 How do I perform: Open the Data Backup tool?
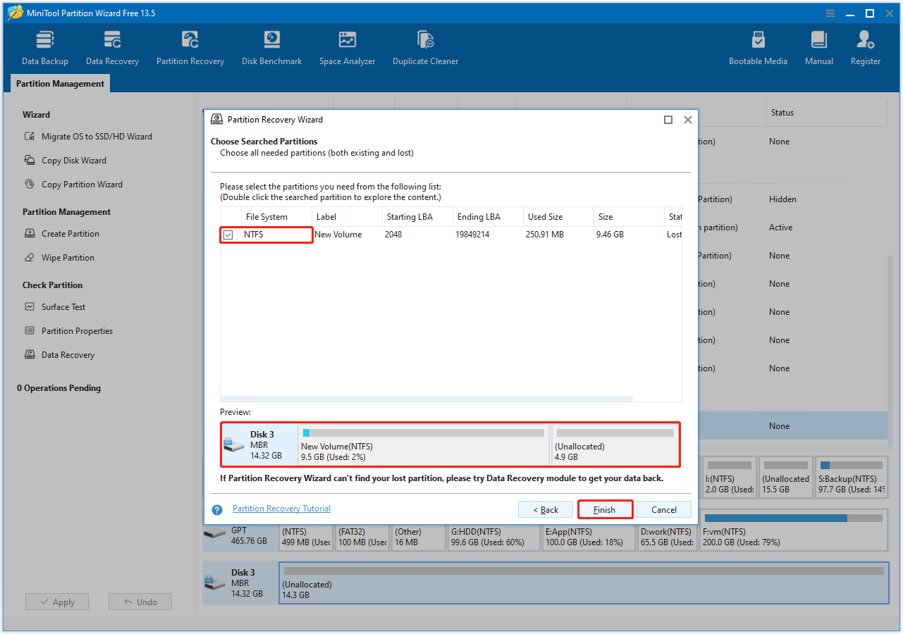[x=44, y=46]
